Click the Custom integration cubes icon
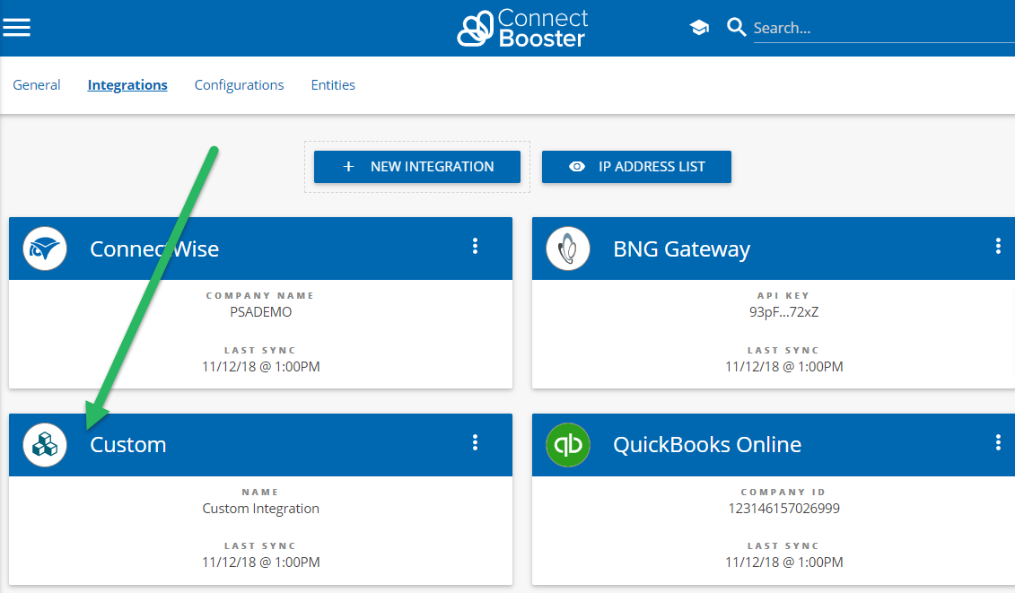The image size is (1015, 593). [x=45, y=445]
